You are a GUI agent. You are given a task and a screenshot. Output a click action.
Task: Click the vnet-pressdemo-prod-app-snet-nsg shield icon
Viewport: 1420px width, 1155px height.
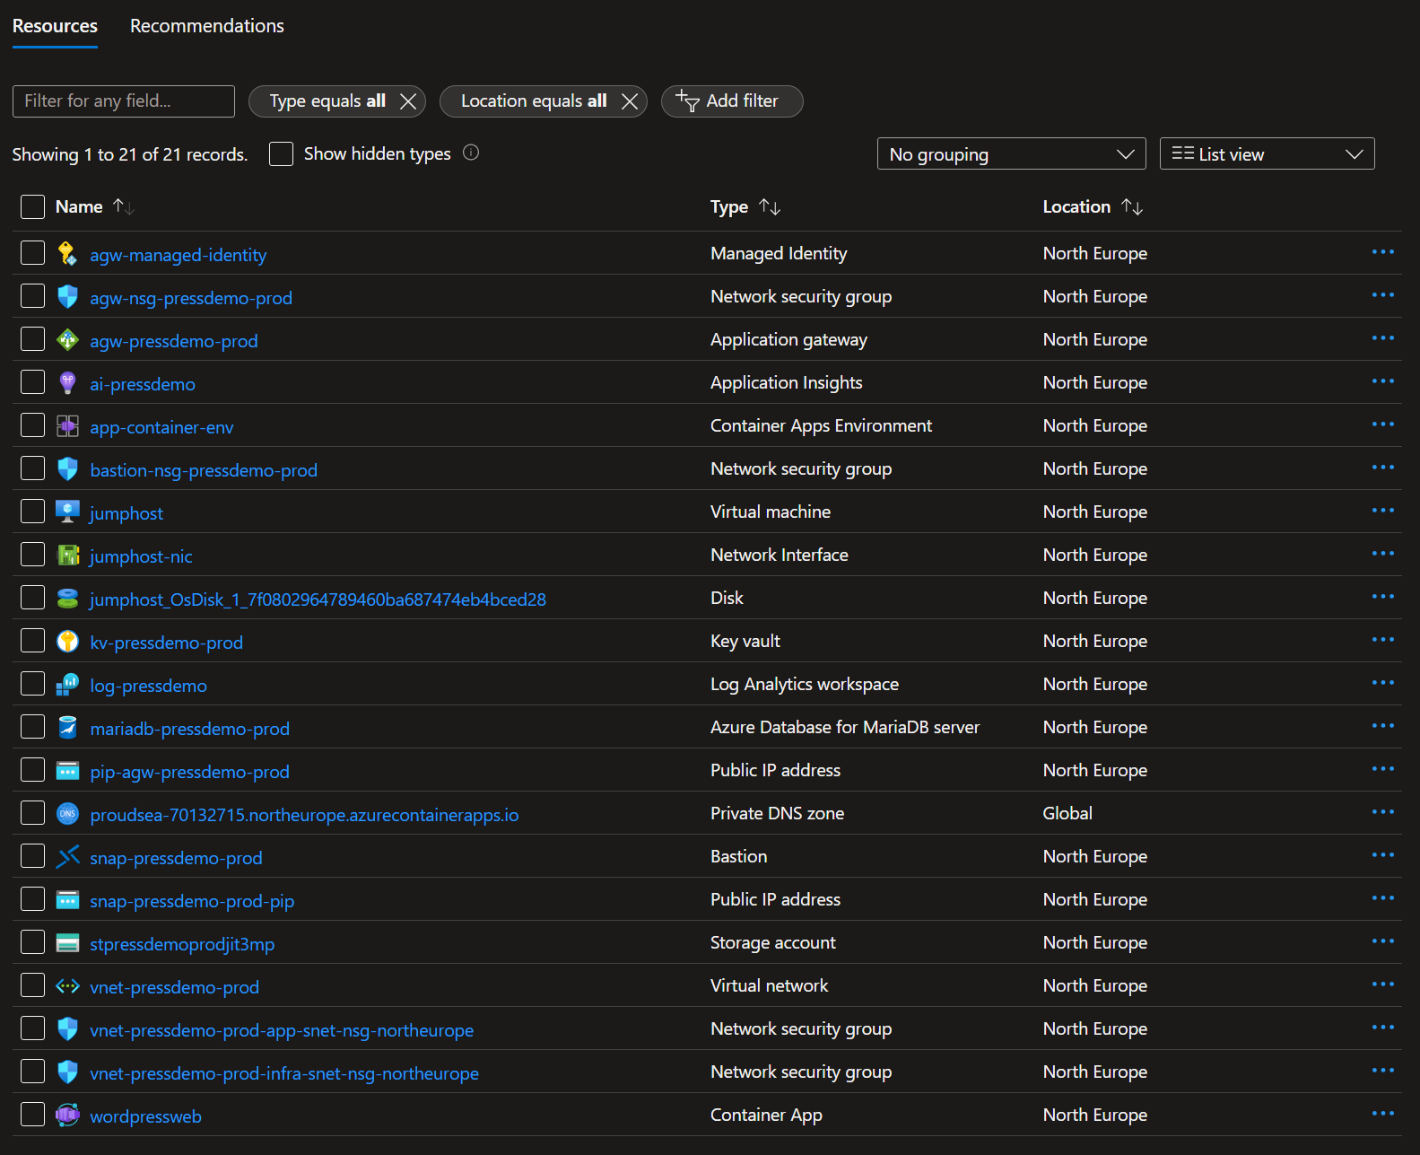pyautogui.click(x=67, y=1028)
